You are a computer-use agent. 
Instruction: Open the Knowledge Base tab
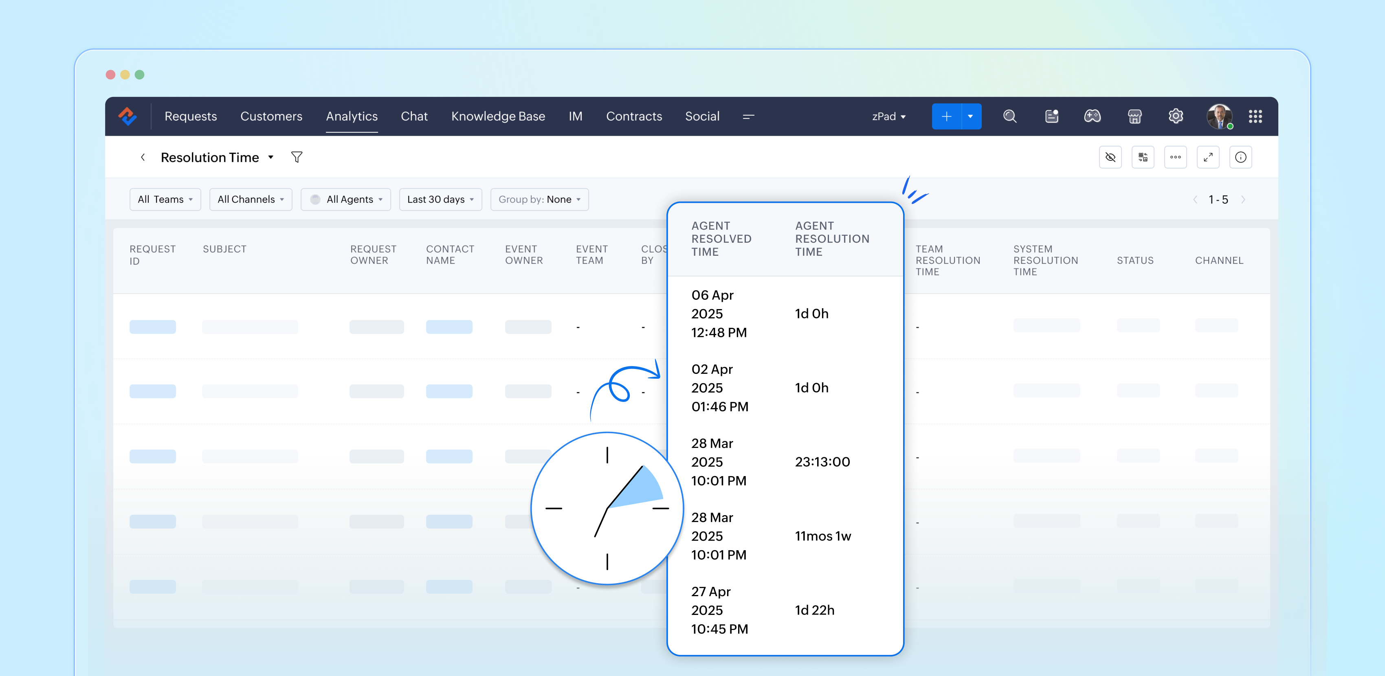tap(498, 116)
